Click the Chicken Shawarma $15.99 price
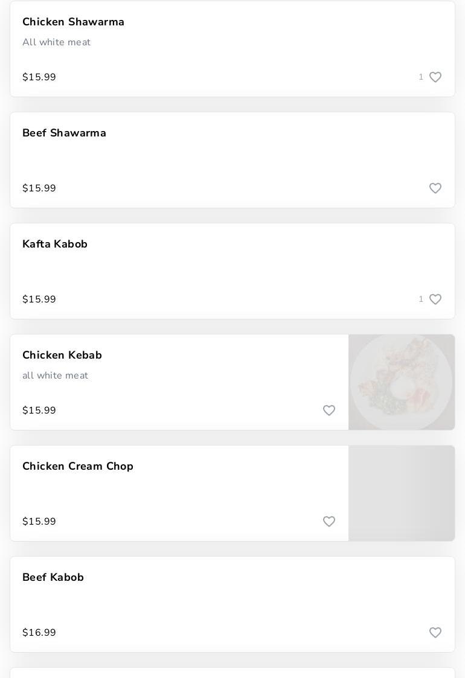 39,77
